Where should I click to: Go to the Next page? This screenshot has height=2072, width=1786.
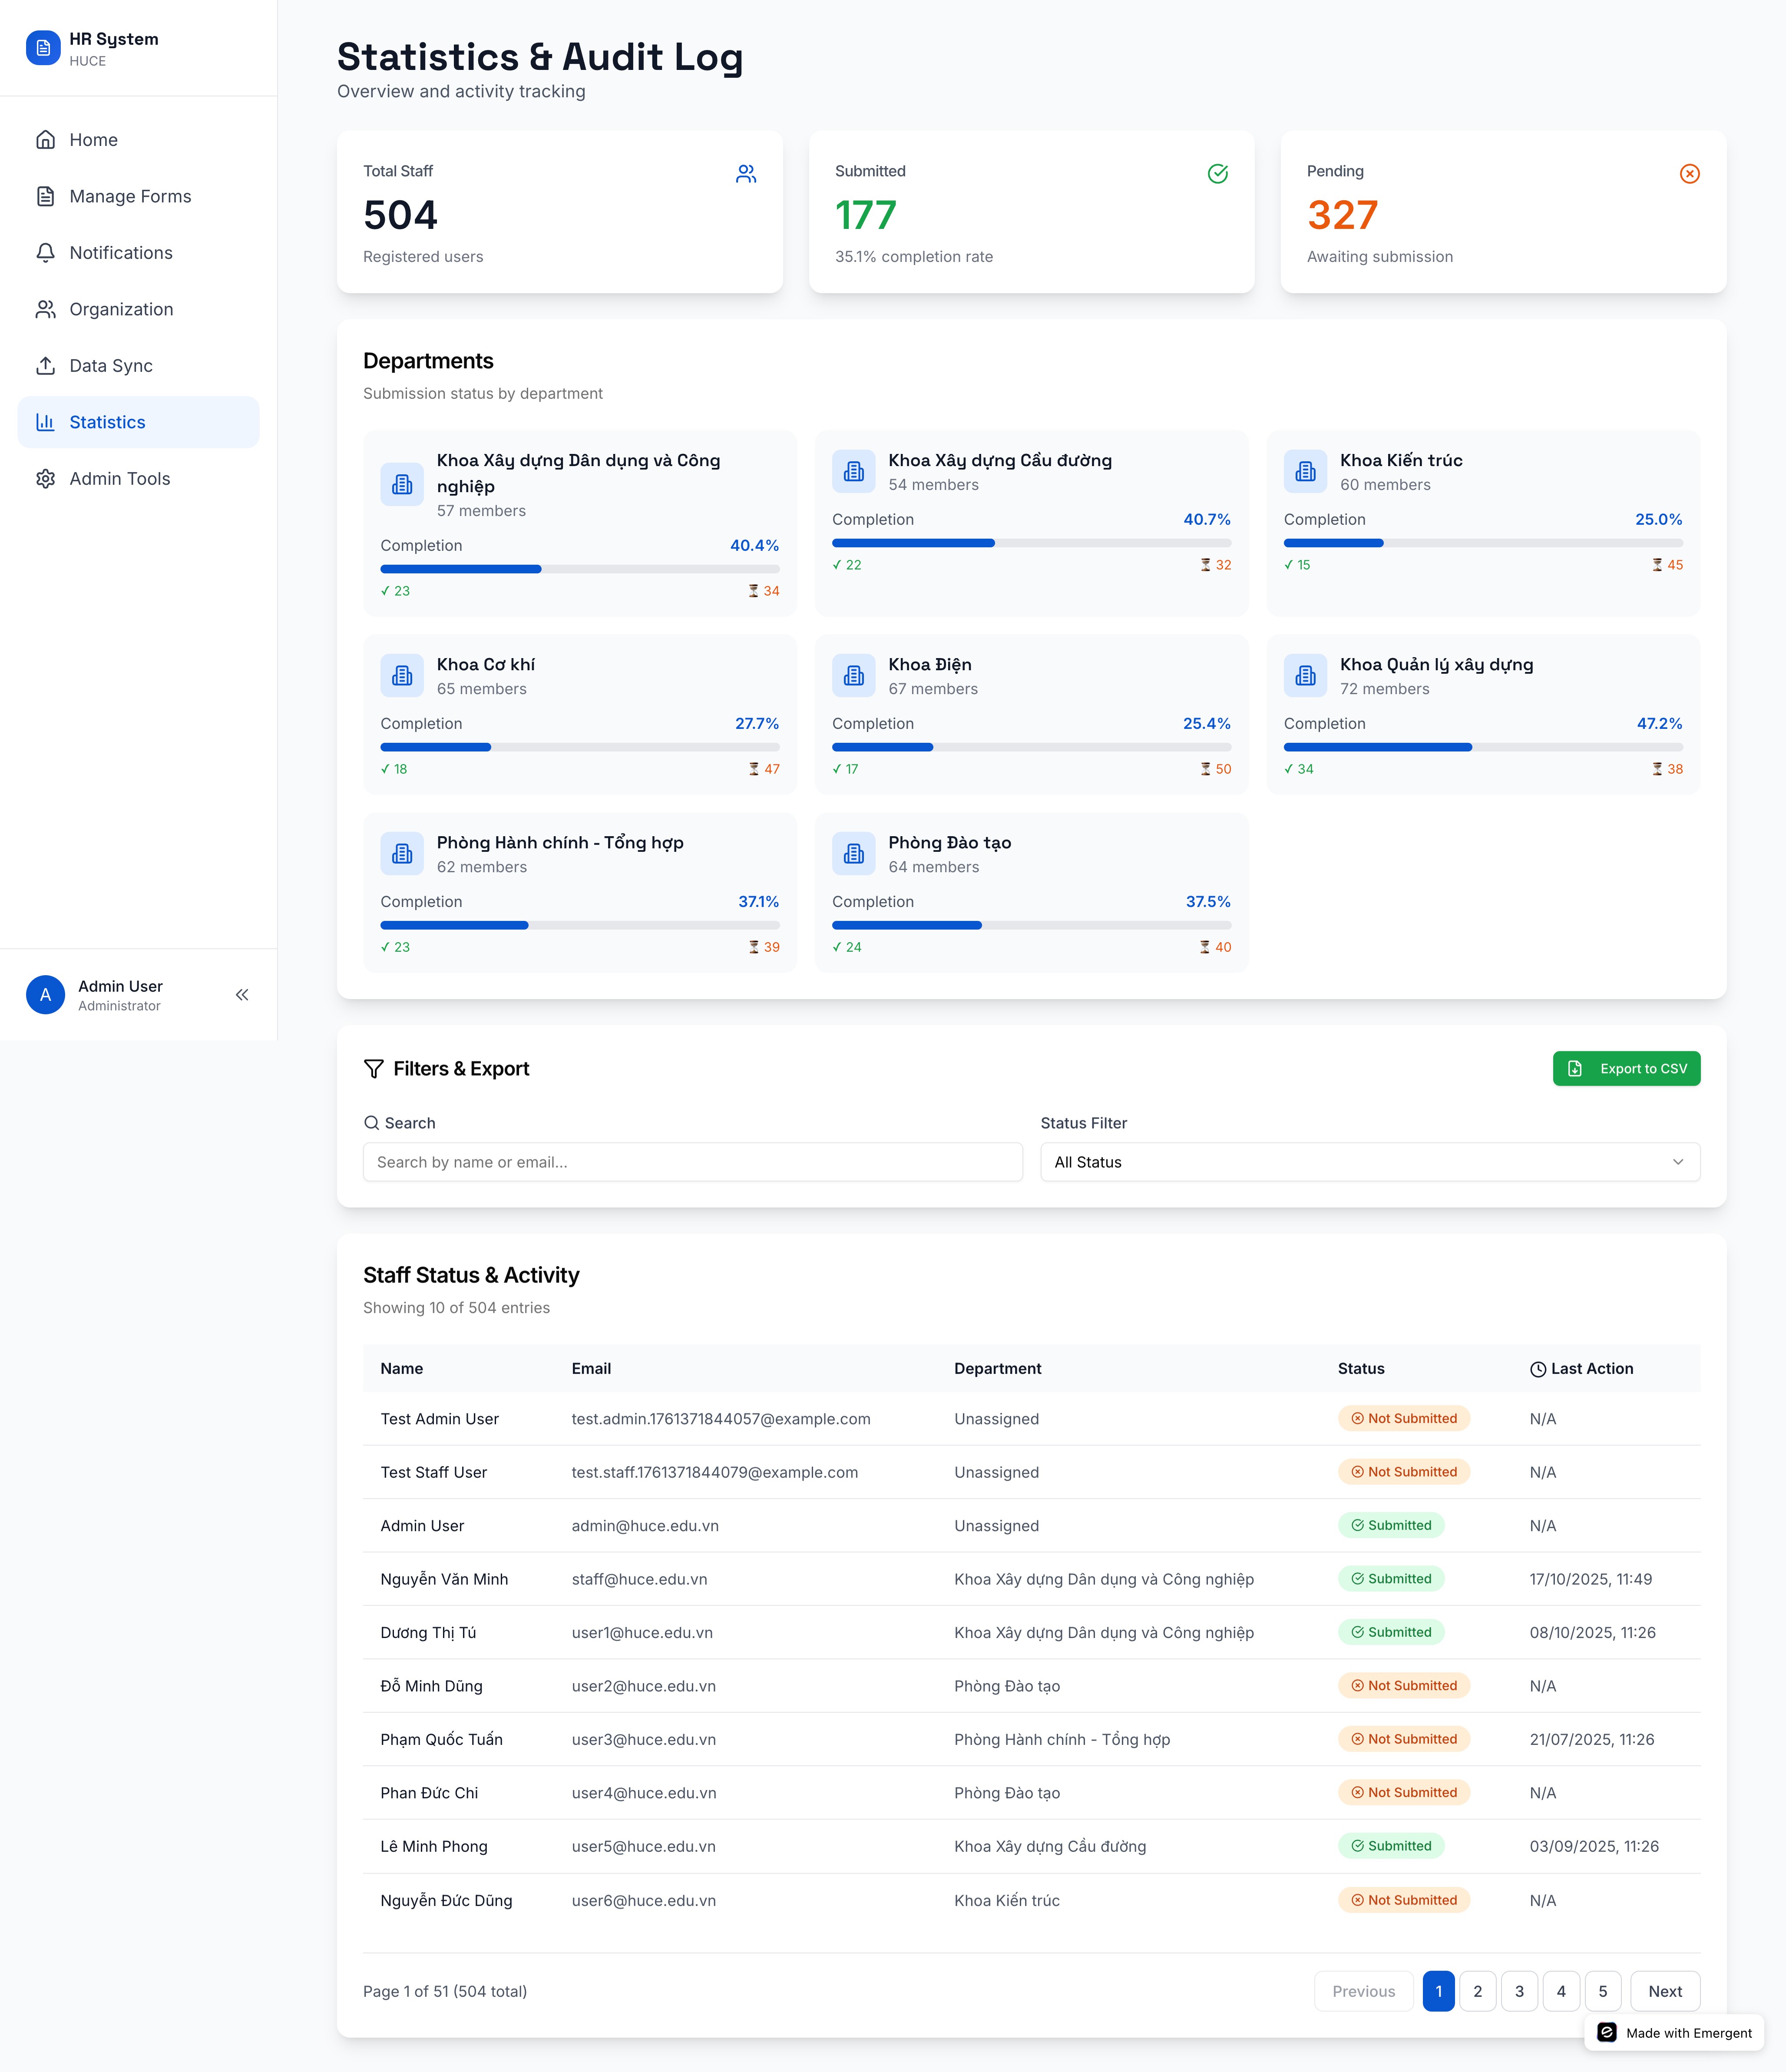click(1664, 1991)
